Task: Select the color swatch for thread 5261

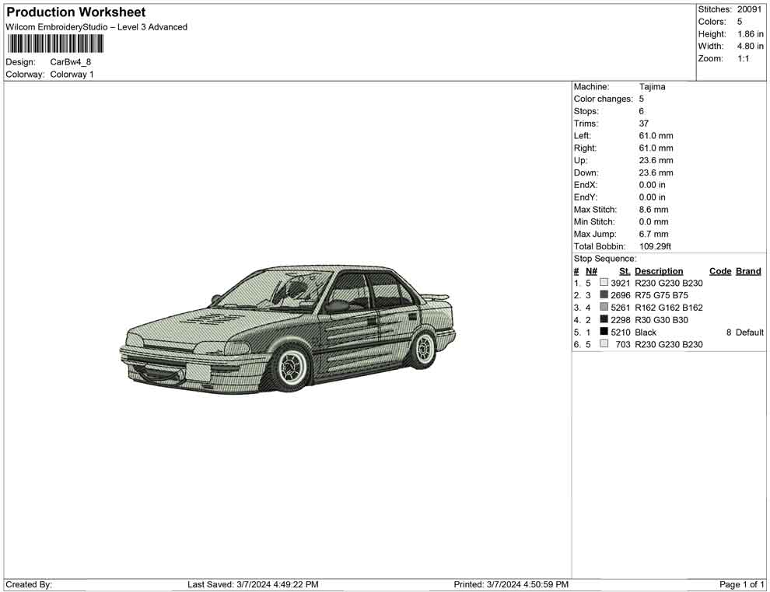Action: (604, 307)
